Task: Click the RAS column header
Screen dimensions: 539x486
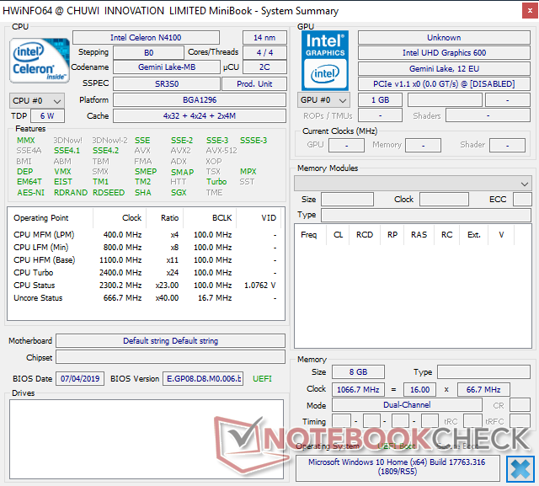Action: [x=419, y=235]
